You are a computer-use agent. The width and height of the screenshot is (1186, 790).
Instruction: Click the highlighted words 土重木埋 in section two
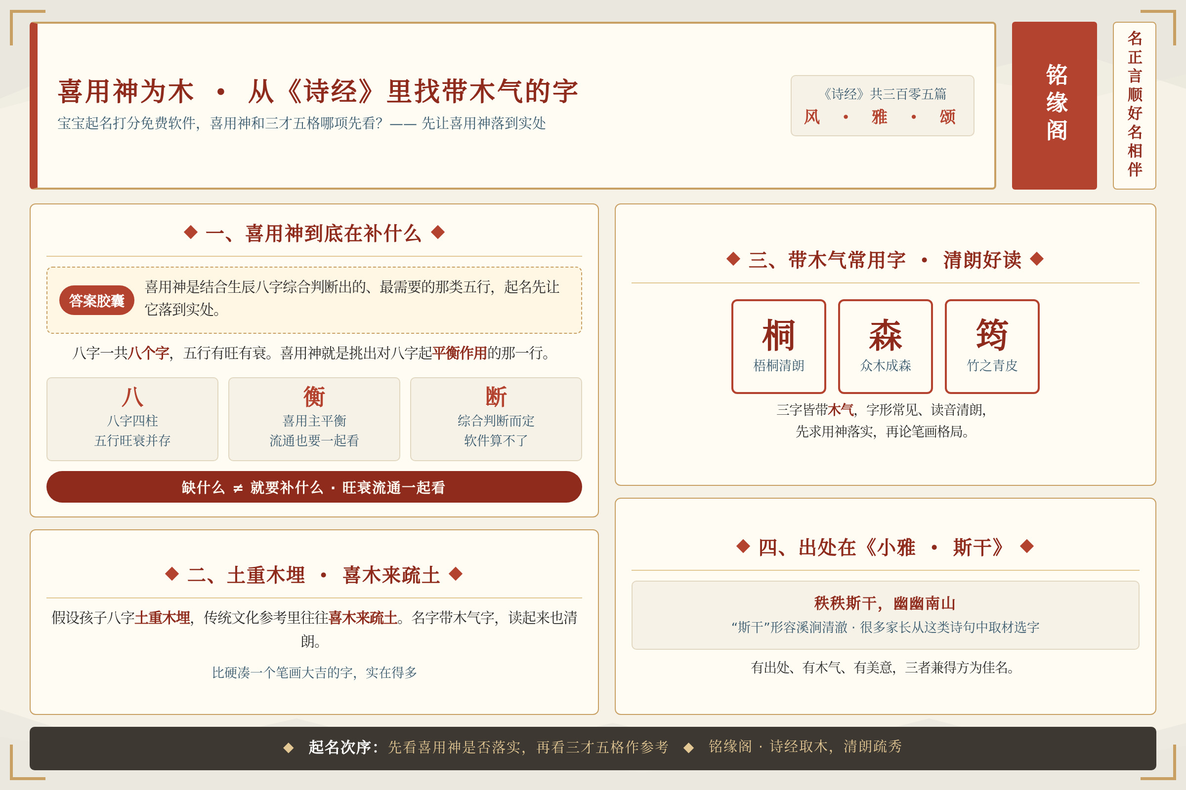pos(163,618)
